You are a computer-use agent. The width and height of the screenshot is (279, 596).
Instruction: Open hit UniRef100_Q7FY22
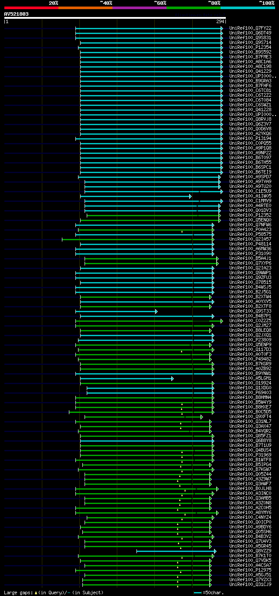pos(250,28)
